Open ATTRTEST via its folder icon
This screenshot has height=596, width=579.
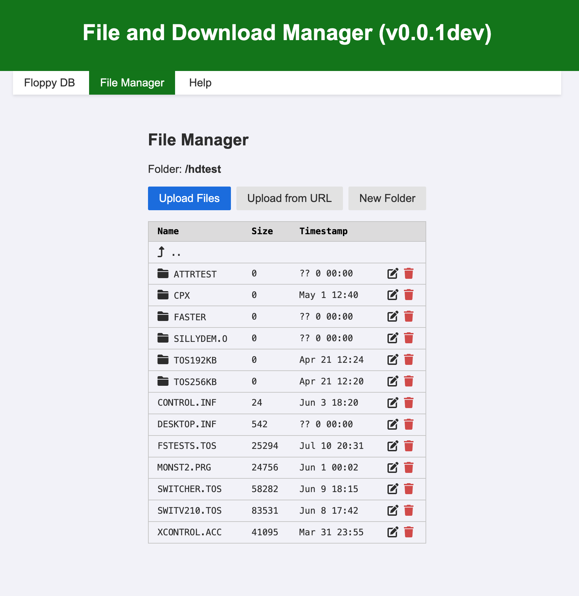point(163,273)
